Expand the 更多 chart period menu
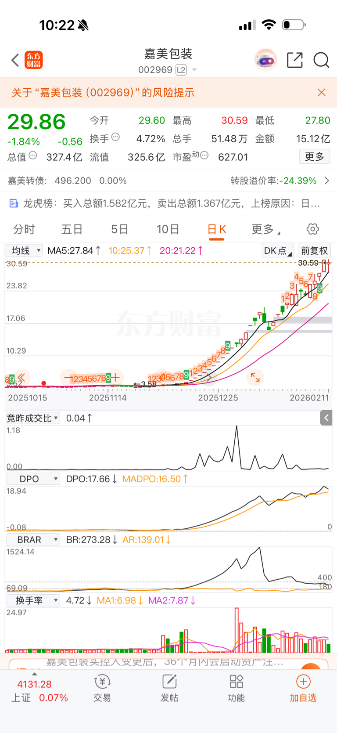Image resolution: width=337 pixels, height=733 pixels. click(266, 229)
